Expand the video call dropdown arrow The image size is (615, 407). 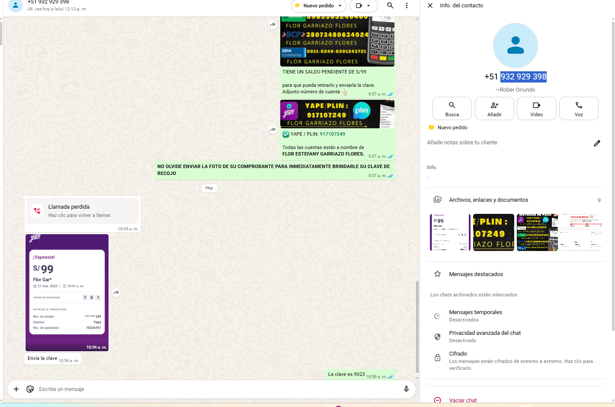368,6
